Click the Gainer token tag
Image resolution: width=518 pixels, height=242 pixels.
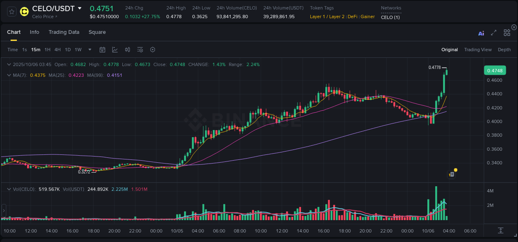pos(367,17)
